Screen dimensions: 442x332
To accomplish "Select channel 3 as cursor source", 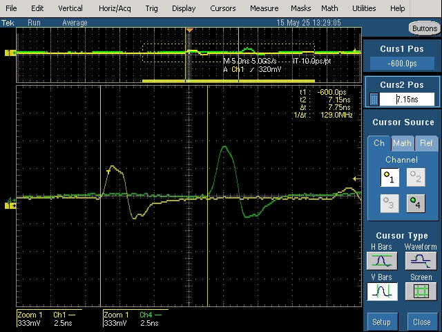I will point(390,203).
